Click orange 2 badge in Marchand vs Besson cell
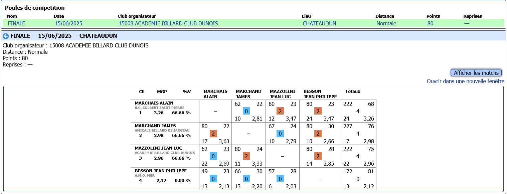507x194 pixels. pyautogui.click(x=318, y=134)
